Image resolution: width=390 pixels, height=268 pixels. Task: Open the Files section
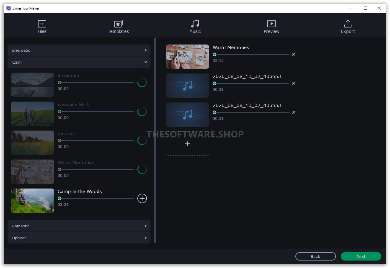click(42, 26)
